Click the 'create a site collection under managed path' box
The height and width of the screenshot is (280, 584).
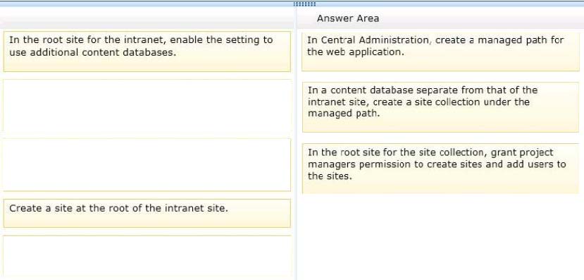[440, 107]
